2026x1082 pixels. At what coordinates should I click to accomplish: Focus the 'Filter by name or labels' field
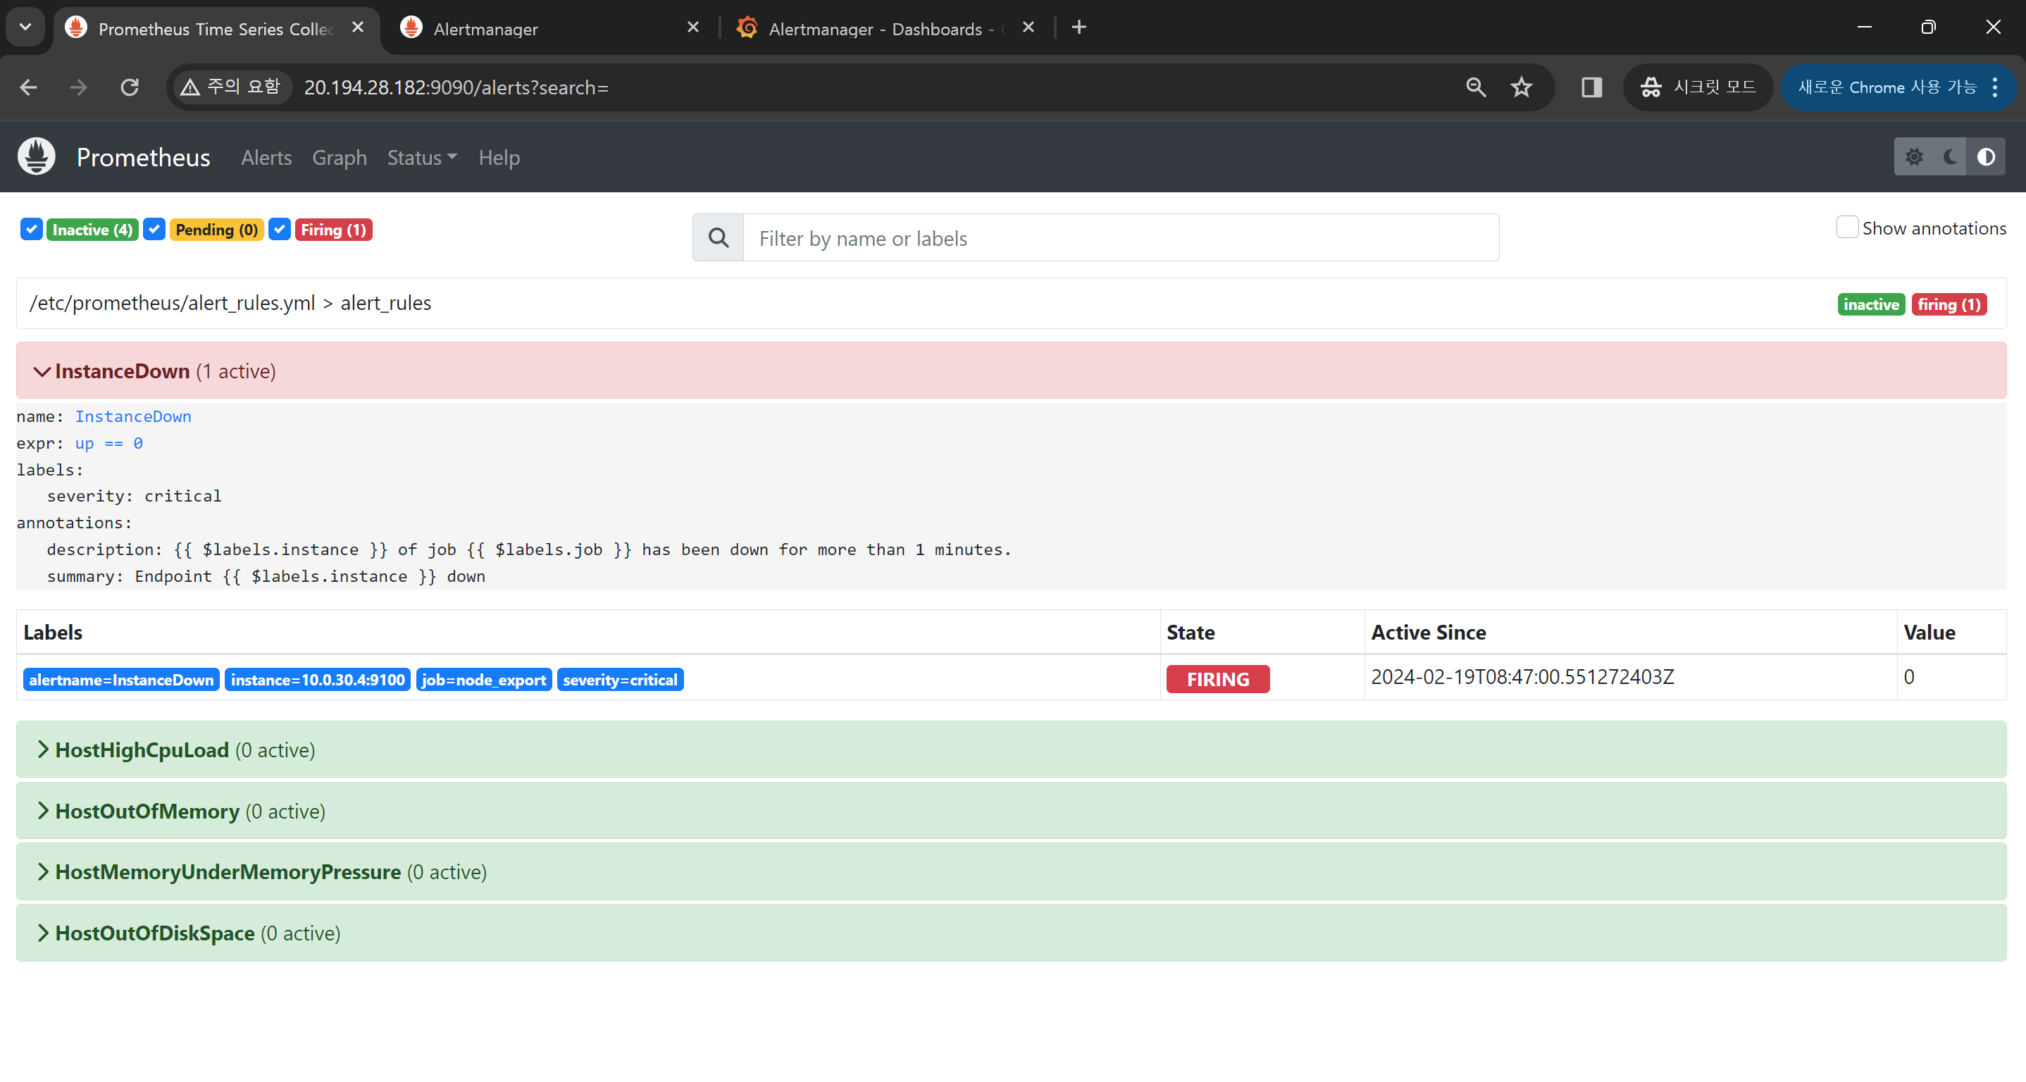(1120, 237)
